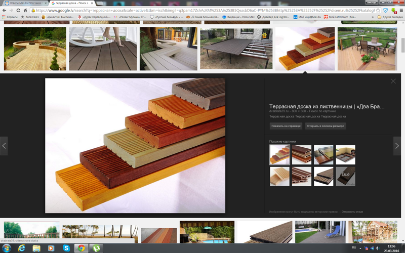Open the Bookmarks star shortcut

[x=30, y=17]
